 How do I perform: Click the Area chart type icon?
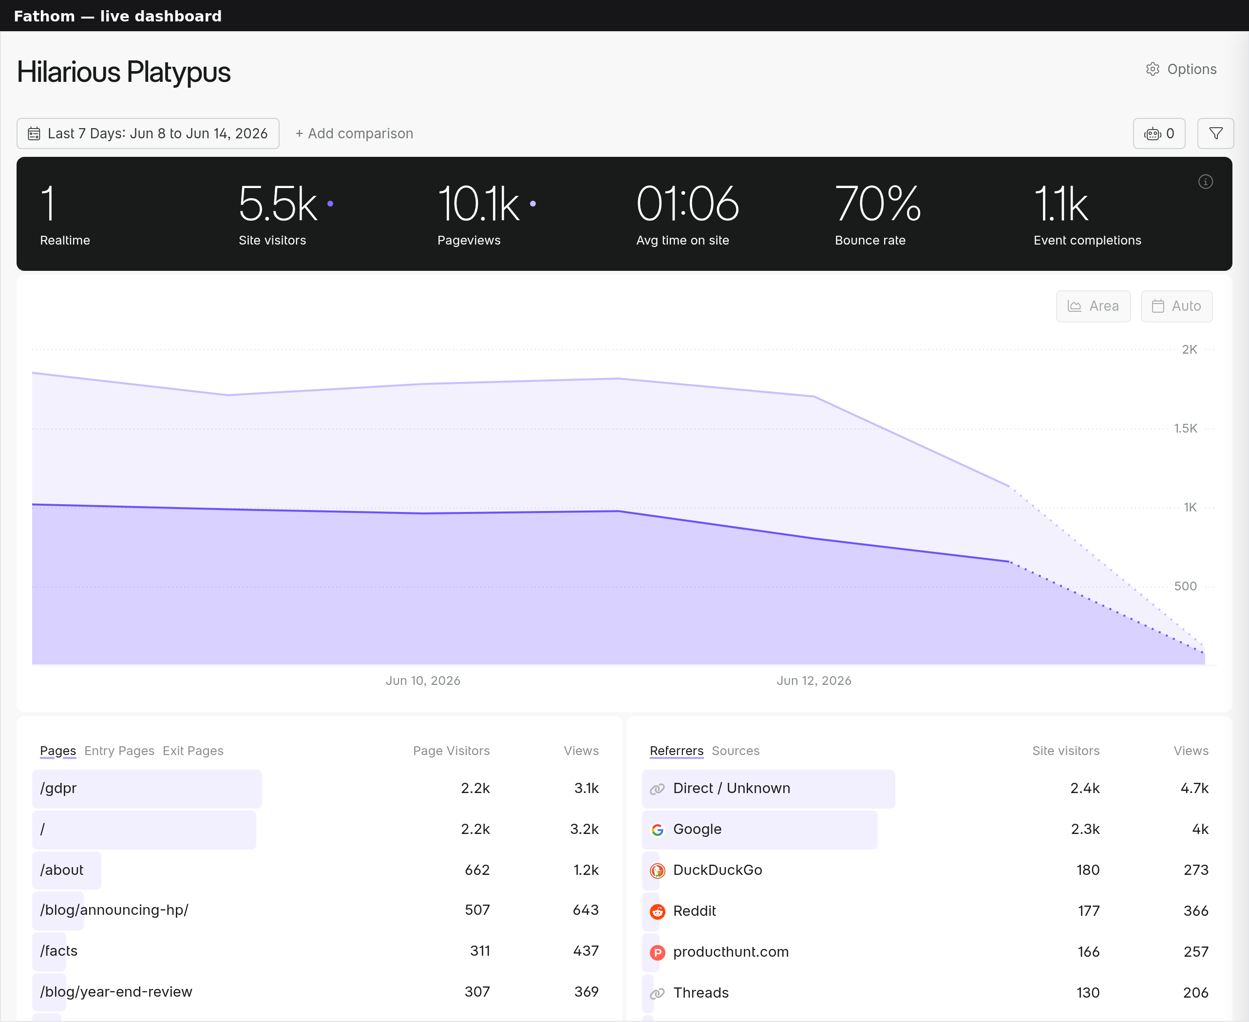1074,306
